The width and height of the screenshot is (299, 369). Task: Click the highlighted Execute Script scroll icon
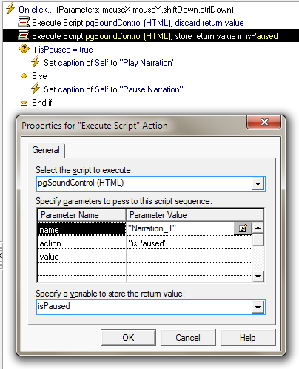point(24,35)
